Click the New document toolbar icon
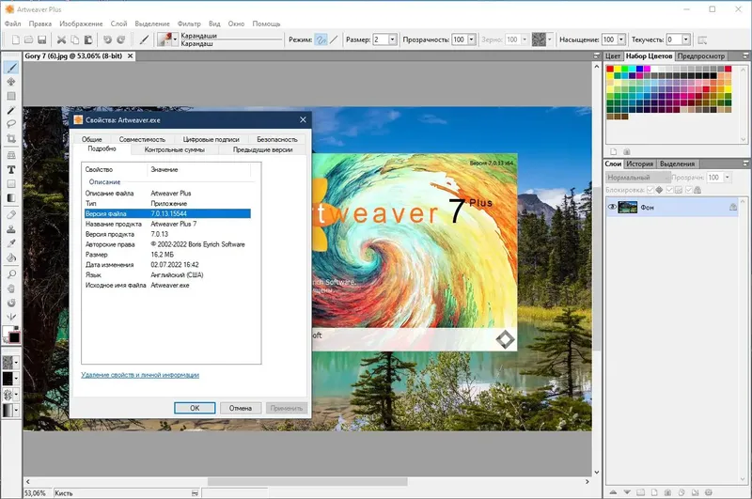 click(x=16, y=39)
